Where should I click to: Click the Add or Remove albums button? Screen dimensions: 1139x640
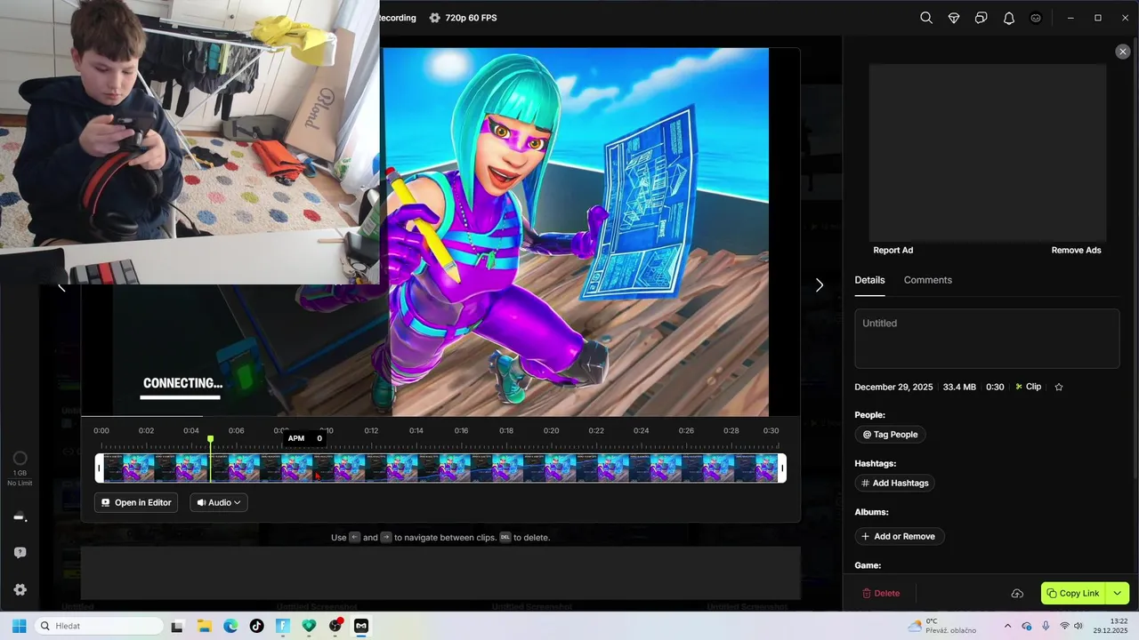pos(899,537)
